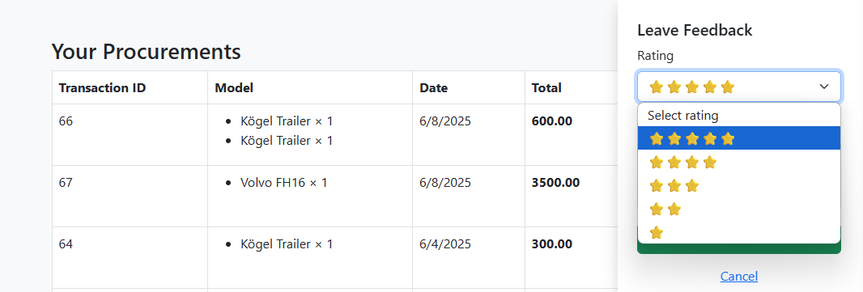This screenshot has height=292, width=863.
Task: Click the Date column header
Action: click(433, 87)
